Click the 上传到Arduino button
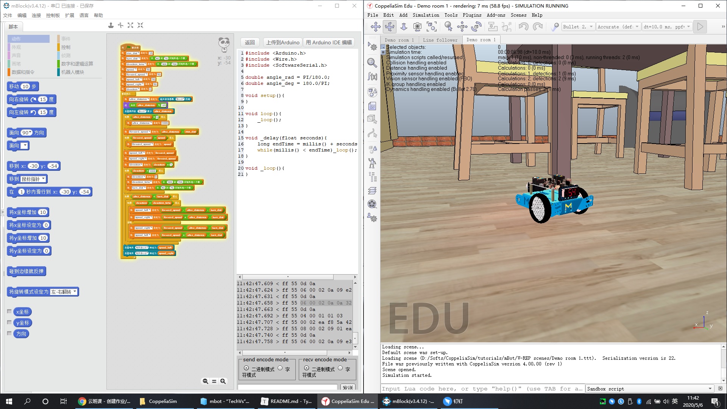The image size is (727, 409). point(282,42)
